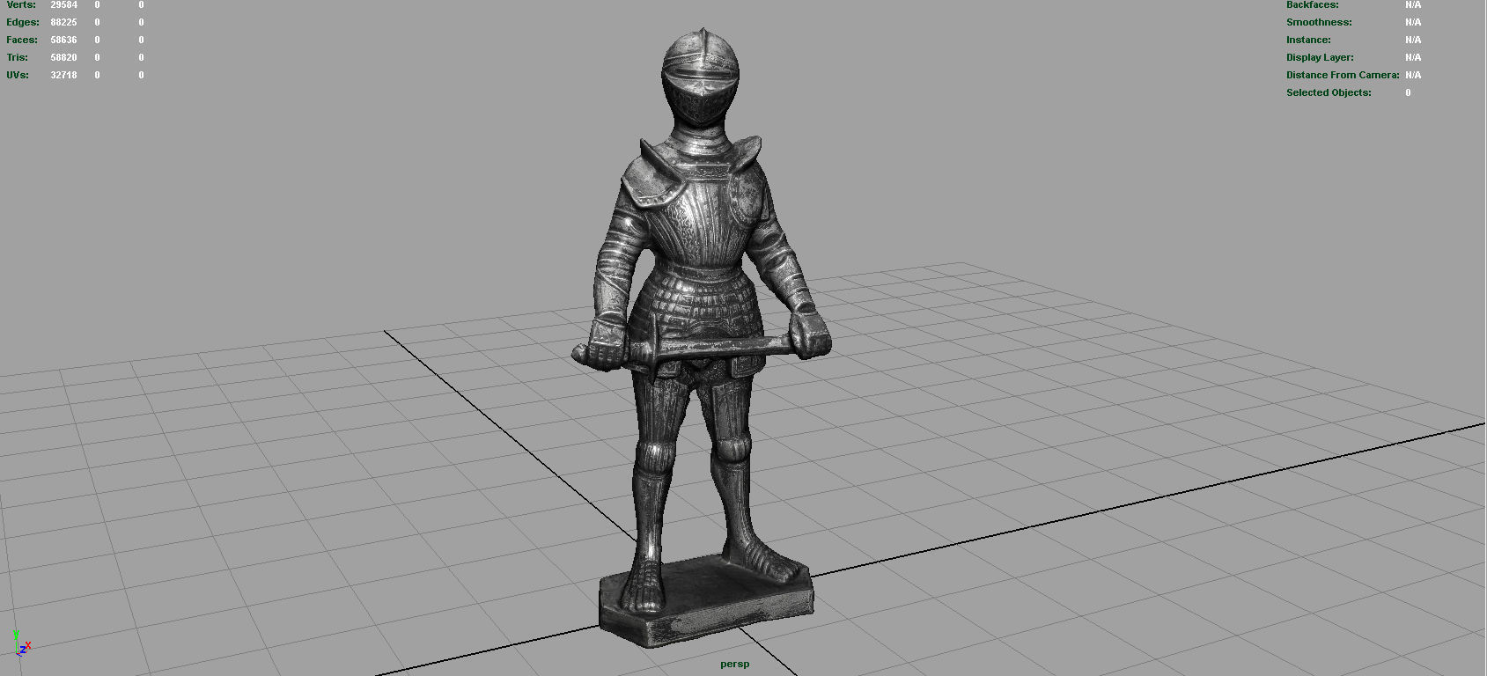
Task: Click the 'Smoothness:' label
Action: click(x=1319, y=22)
